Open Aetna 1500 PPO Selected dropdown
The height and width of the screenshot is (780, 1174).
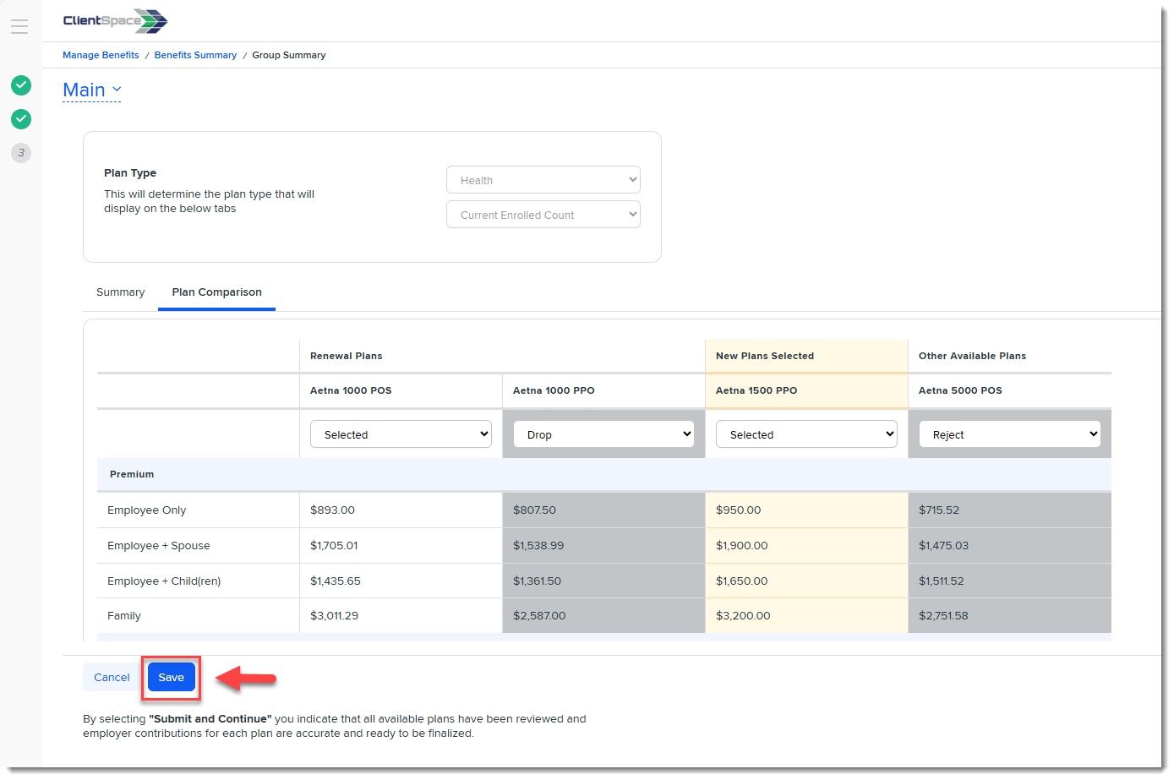click(x=807, y=434)
